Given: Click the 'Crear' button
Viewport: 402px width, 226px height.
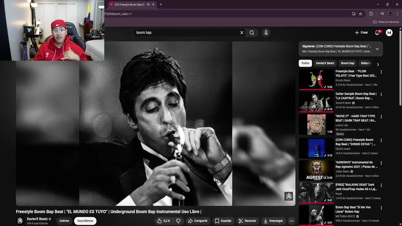Looking at the screenshot, I should click(361, 33).
